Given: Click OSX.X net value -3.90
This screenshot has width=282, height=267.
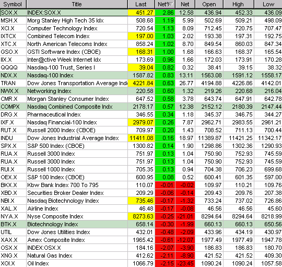Looking at the screenshot, I should click(185, 248).
